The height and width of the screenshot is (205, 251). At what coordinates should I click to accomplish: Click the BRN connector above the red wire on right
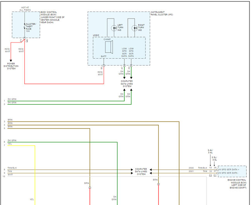[x=158, y=185]
